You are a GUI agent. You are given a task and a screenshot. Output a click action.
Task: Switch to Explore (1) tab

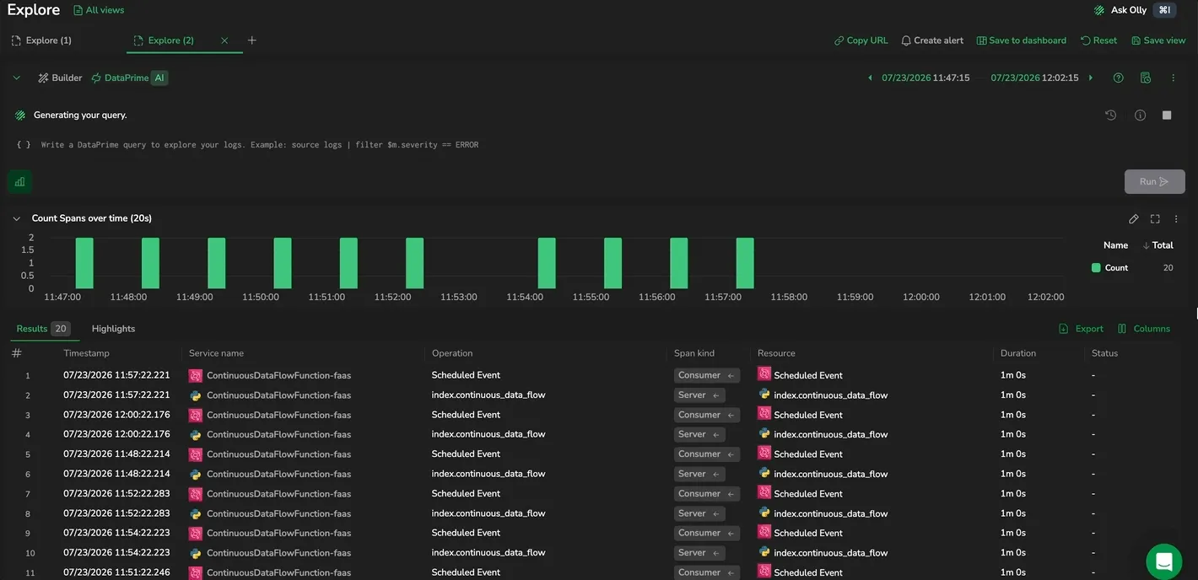pyautogui.click(x=41, y=40)
